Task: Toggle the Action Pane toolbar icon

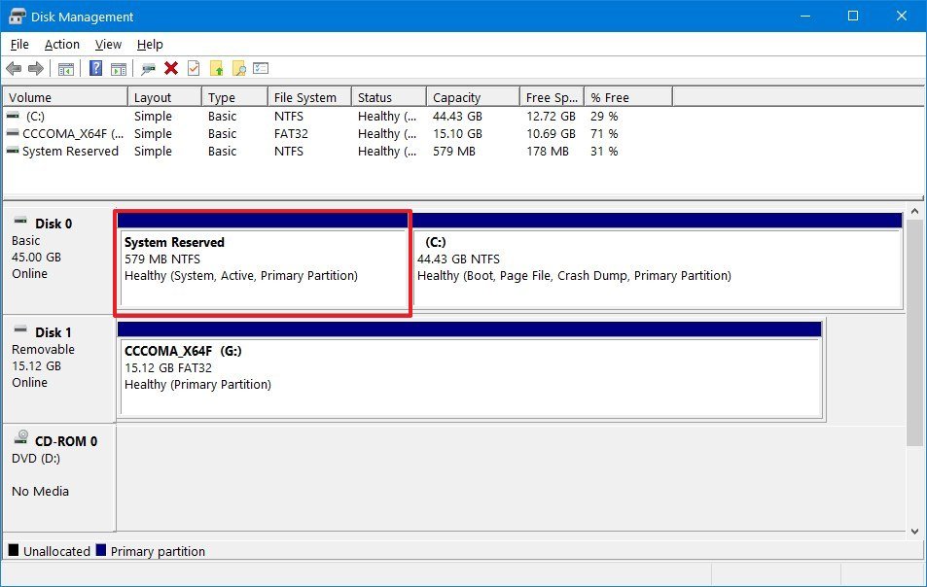Action: [119, 68]
